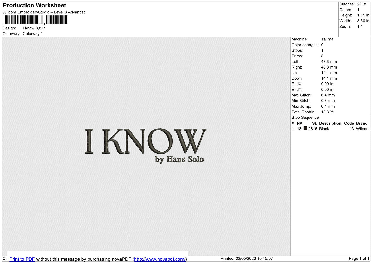The image size is (372, 263).
Task: Select the Left value 48.3 mm
Action: coord(329,62)
